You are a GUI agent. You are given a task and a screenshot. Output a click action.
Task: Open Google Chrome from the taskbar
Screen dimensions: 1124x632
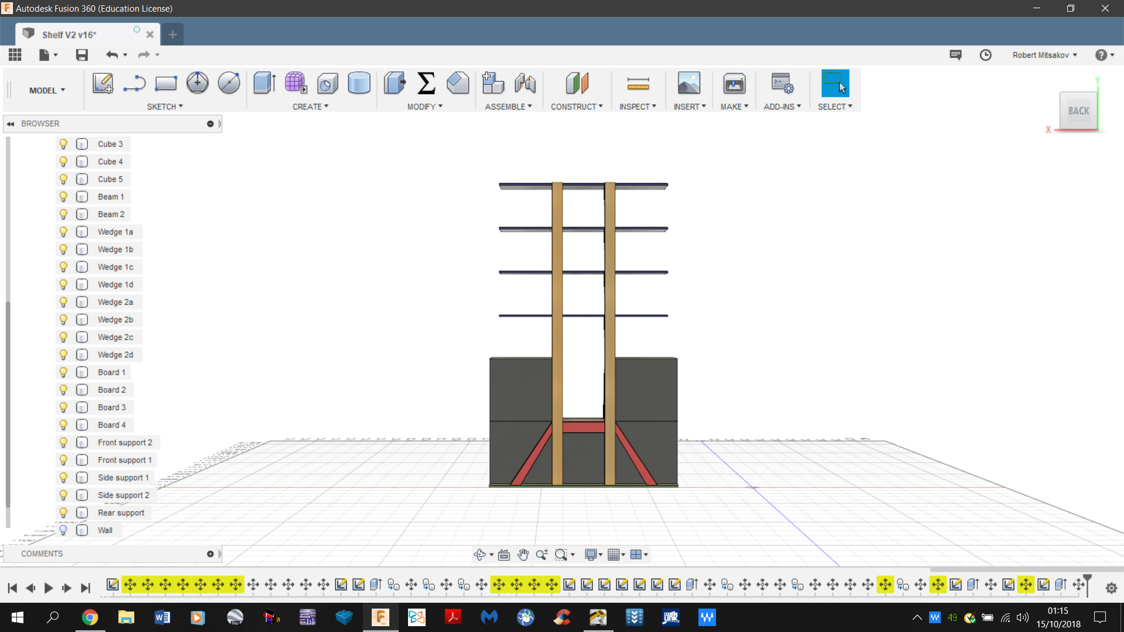pos(90,617)
